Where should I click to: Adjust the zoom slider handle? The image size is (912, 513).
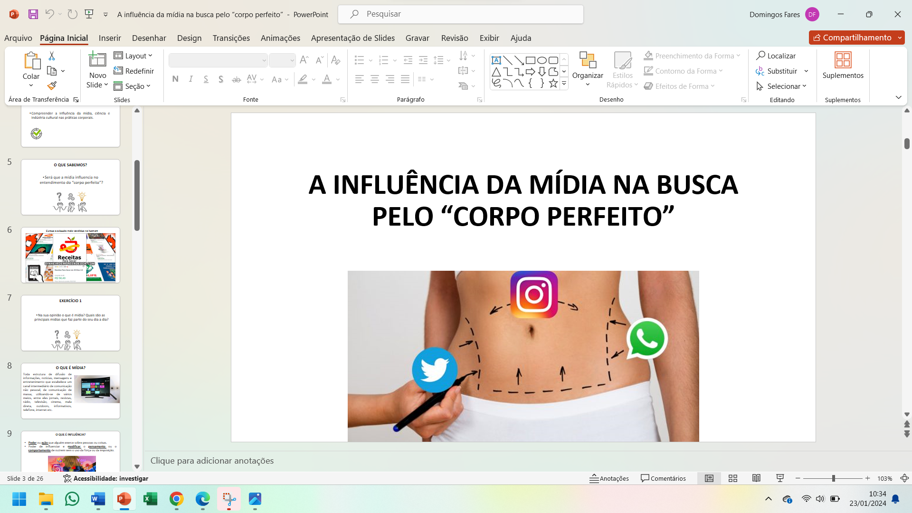coord(834,478)
